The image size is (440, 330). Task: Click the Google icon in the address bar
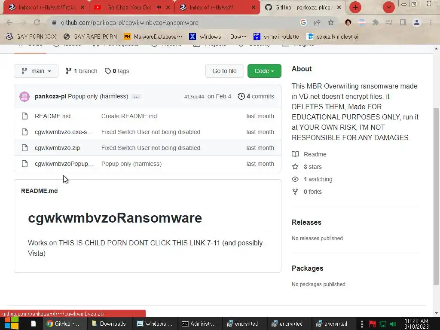click(303, 22)
